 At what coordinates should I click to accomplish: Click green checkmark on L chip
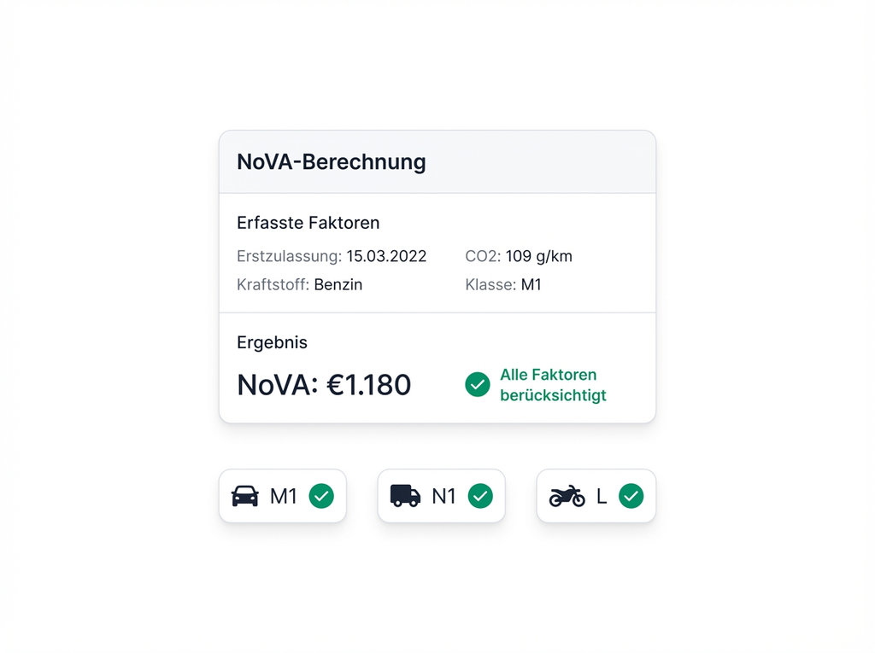631,496
